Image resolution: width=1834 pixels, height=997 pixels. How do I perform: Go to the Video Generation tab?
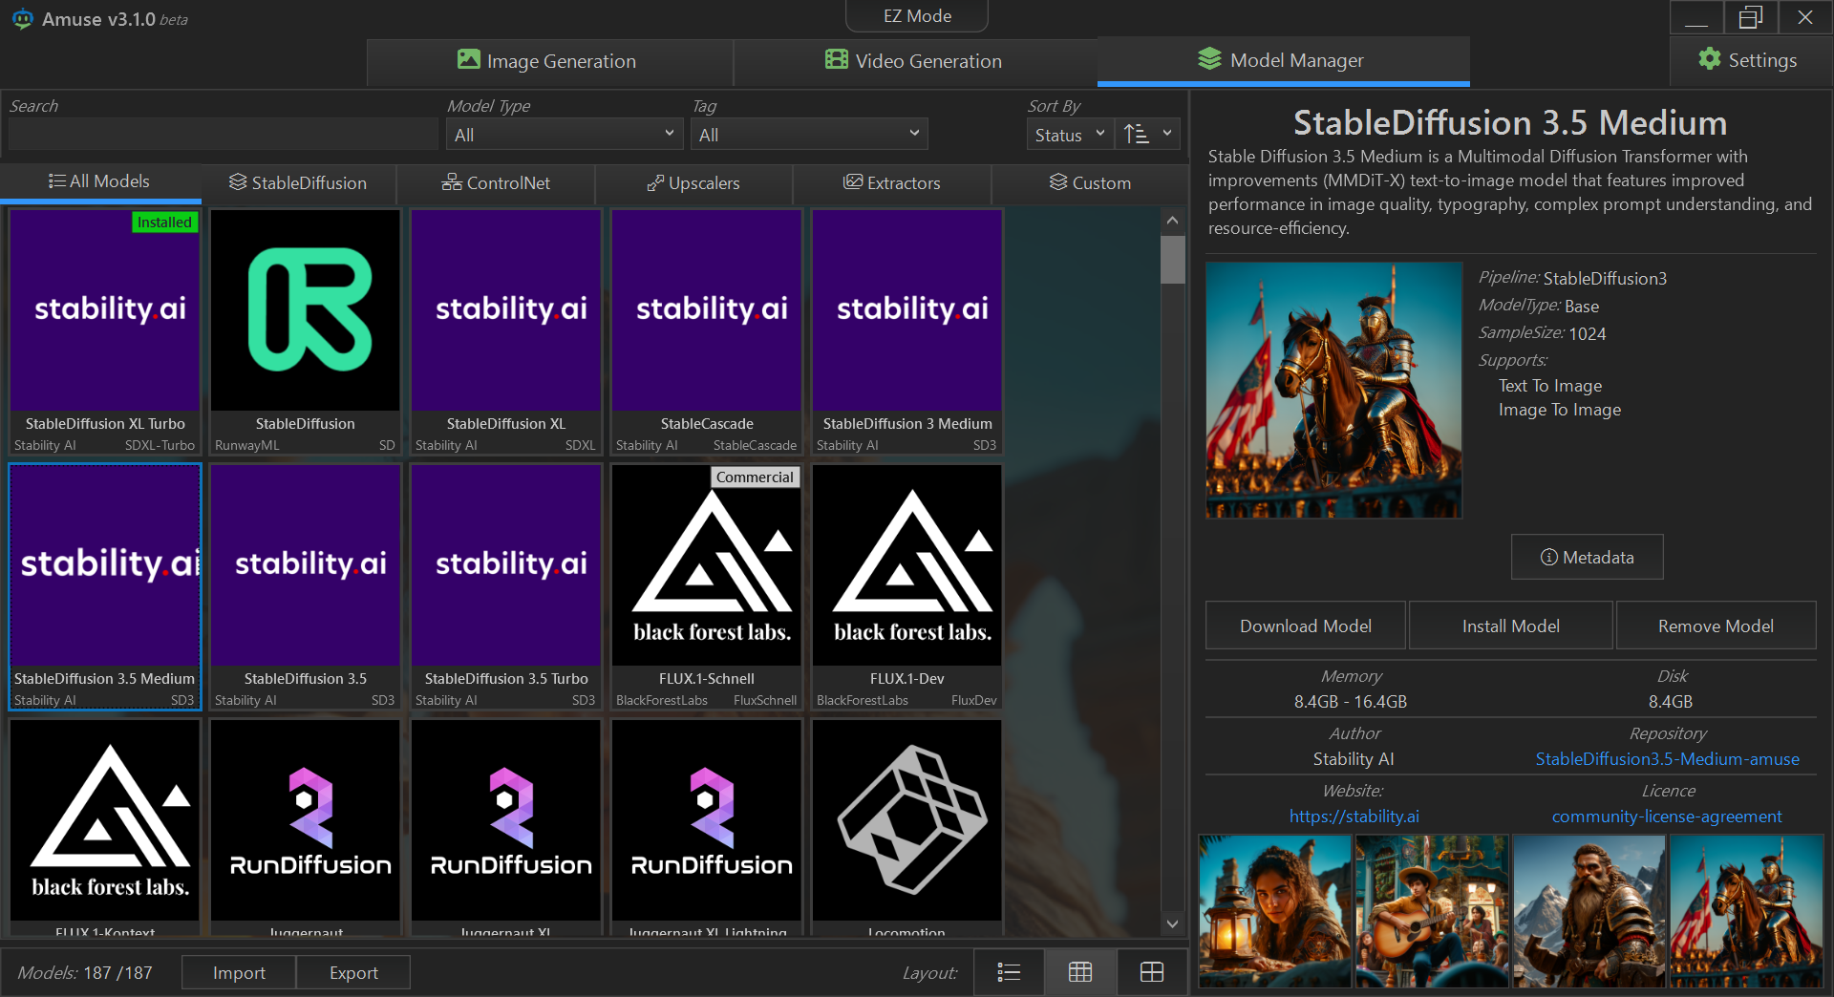click(x=915, y=61)
